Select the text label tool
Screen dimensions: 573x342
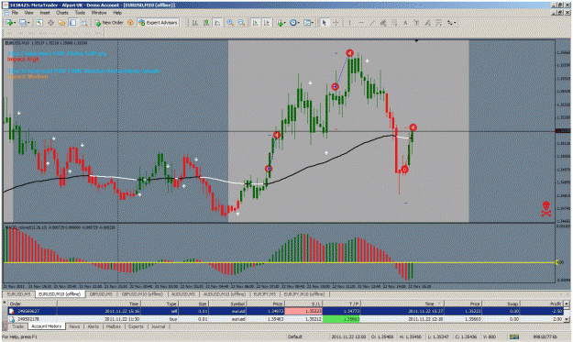[416, 23]
